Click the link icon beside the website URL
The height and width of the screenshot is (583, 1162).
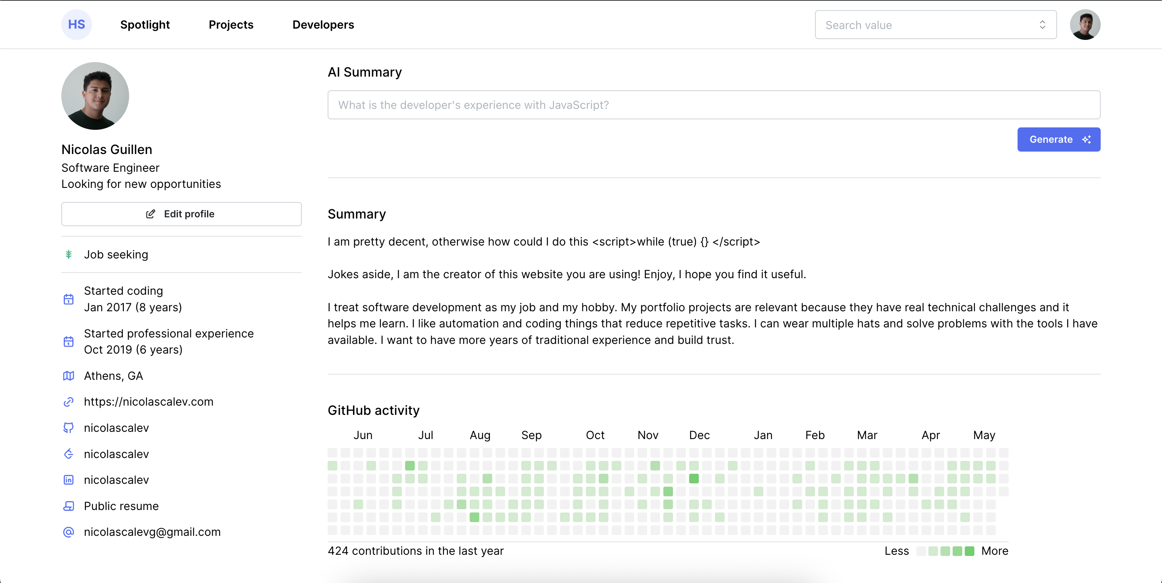(69, 402)
